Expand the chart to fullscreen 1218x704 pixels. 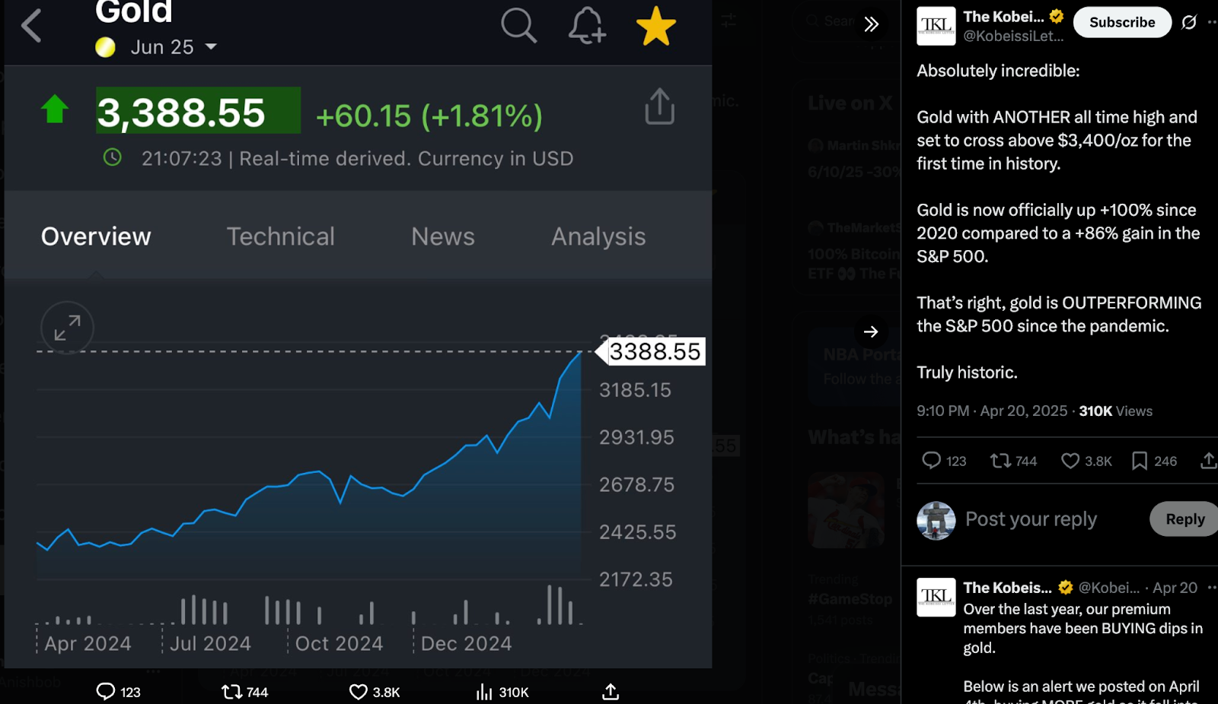pos(67,328)
